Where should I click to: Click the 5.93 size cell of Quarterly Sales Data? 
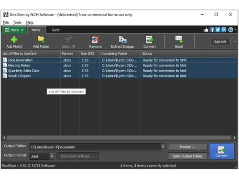85,71
